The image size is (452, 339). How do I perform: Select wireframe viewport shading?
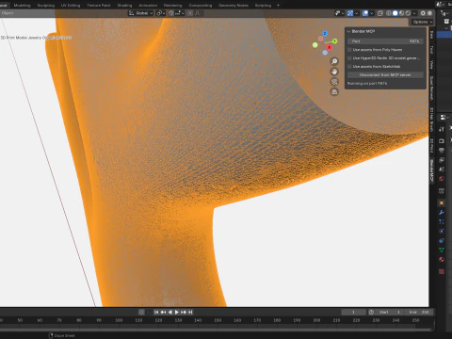click(389, 13)
